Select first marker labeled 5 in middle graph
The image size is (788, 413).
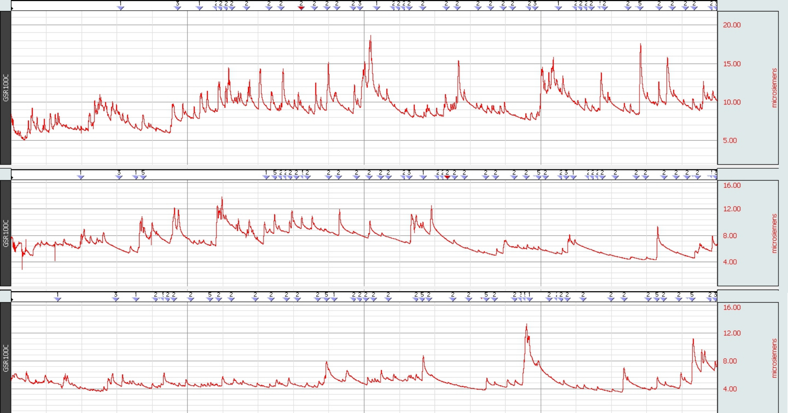(143, 177)
